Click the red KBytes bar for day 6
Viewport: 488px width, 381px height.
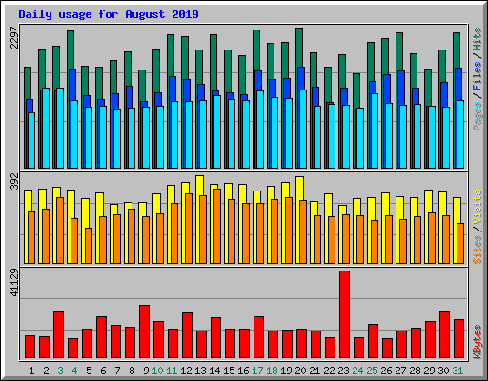pyautogui.click(x=101, y=337)
